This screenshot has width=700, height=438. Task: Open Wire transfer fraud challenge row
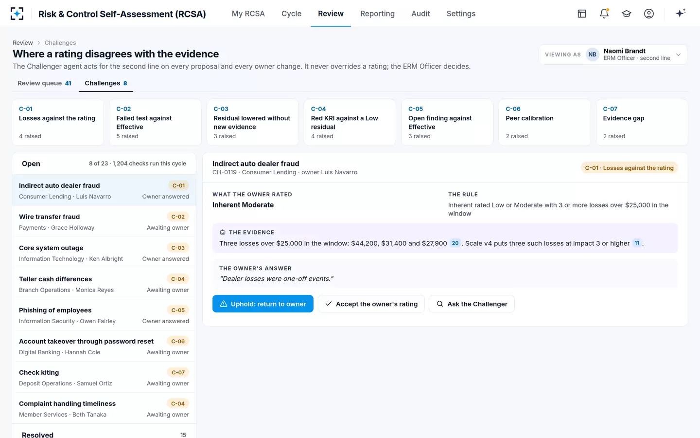pyautogui.click(x=104, y=221)
